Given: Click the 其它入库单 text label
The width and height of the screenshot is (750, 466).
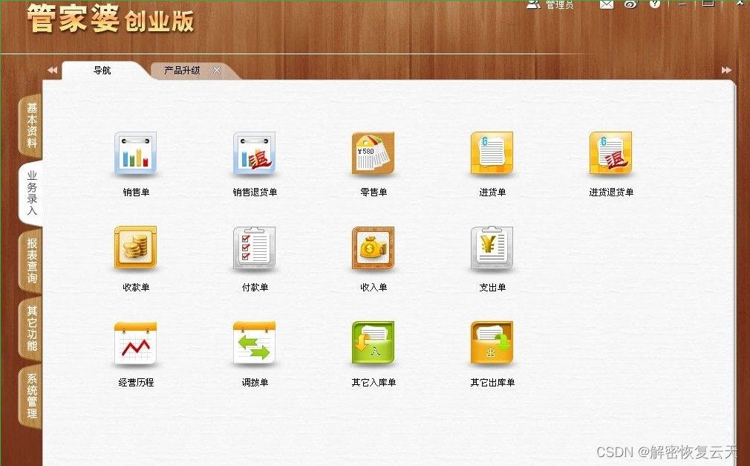Looking at the screenshot, I should click(374, 382).
